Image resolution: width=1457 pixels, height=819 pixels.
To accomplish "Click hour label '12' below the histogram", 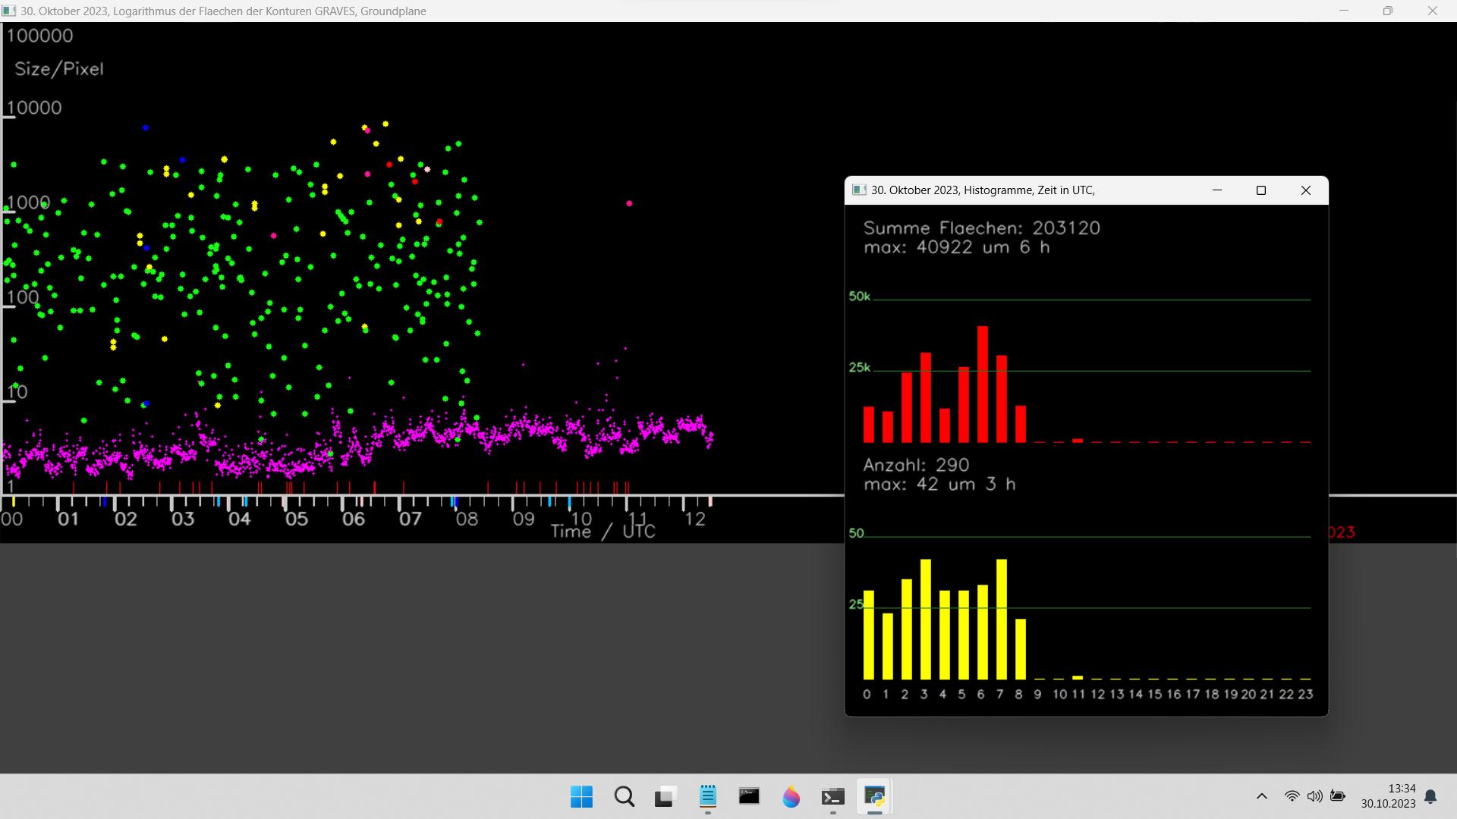I will [1098, 694].
